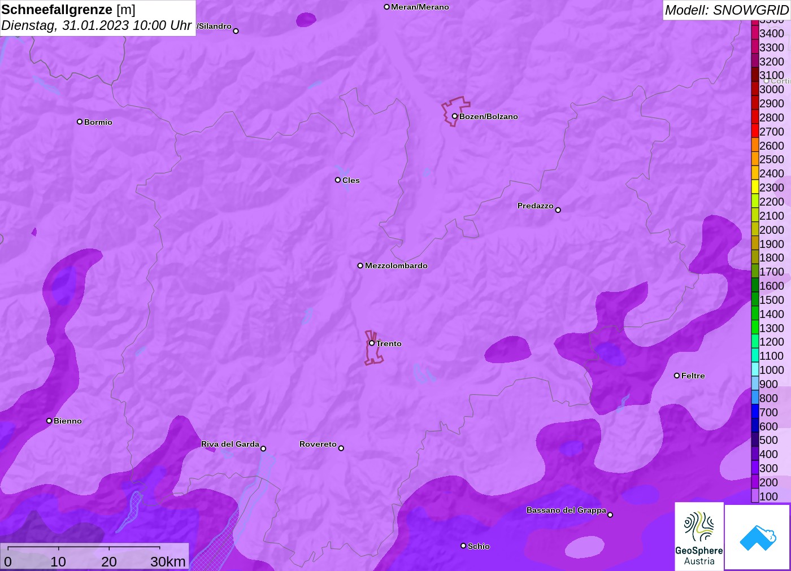The width and height of the screenshot is (791, 571).
Task: Select the 1500 m green legend swatch
Action: tap(755, 299)
